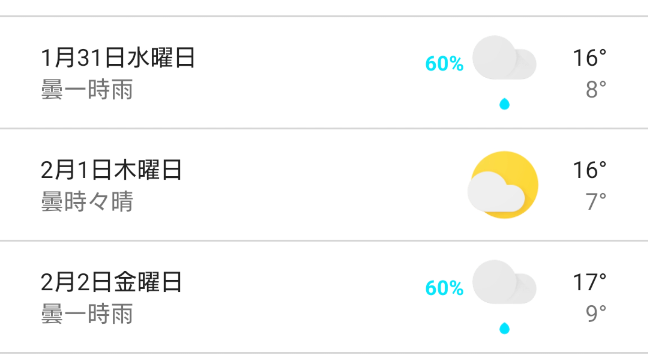This screenshot has height=364, width=648.
Task: Tap the 曇一時雨 description for January 31
Action: (x=87, y=89)
